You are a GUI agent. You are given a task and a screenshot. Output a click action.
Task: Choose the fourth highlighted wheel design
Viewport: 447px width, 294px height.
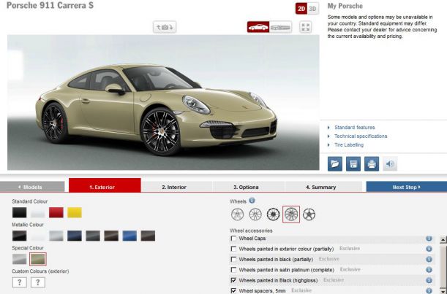tap(291, 214)
